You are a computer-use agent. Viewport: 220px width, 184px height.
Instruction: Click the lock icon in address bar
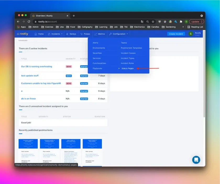[36, 22]
